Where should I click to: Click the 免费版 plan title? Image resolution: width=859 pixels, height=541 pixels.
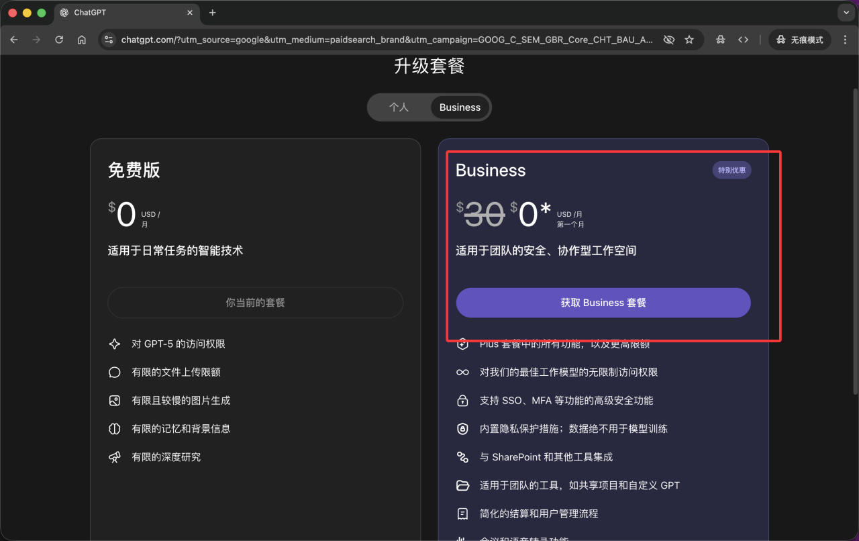[134, 170]
